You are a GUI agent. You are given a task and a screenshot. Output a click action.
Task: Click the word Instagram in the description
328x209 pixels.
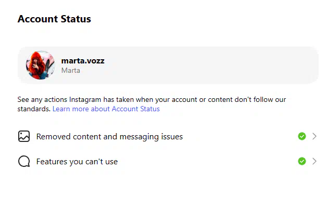coord(85,100)
